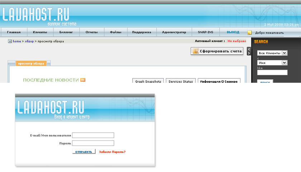The height and width of the screenshot is (172, 301).
Task: Open the Файлы menu item
Action: pos(115,32)
